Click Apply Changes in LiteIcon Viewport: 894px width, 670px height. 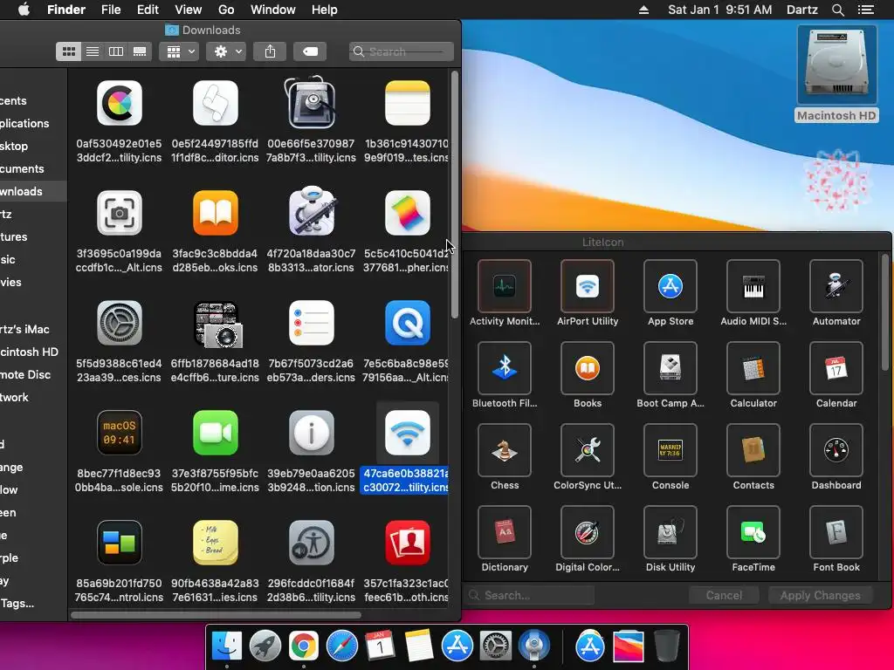tap(820, 595)
